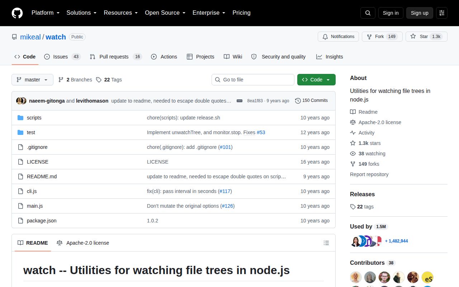This screenshot has height=287, width=459.
Task: Open the + 1,482,944 dependents link
Action: [x=397, y=241]
